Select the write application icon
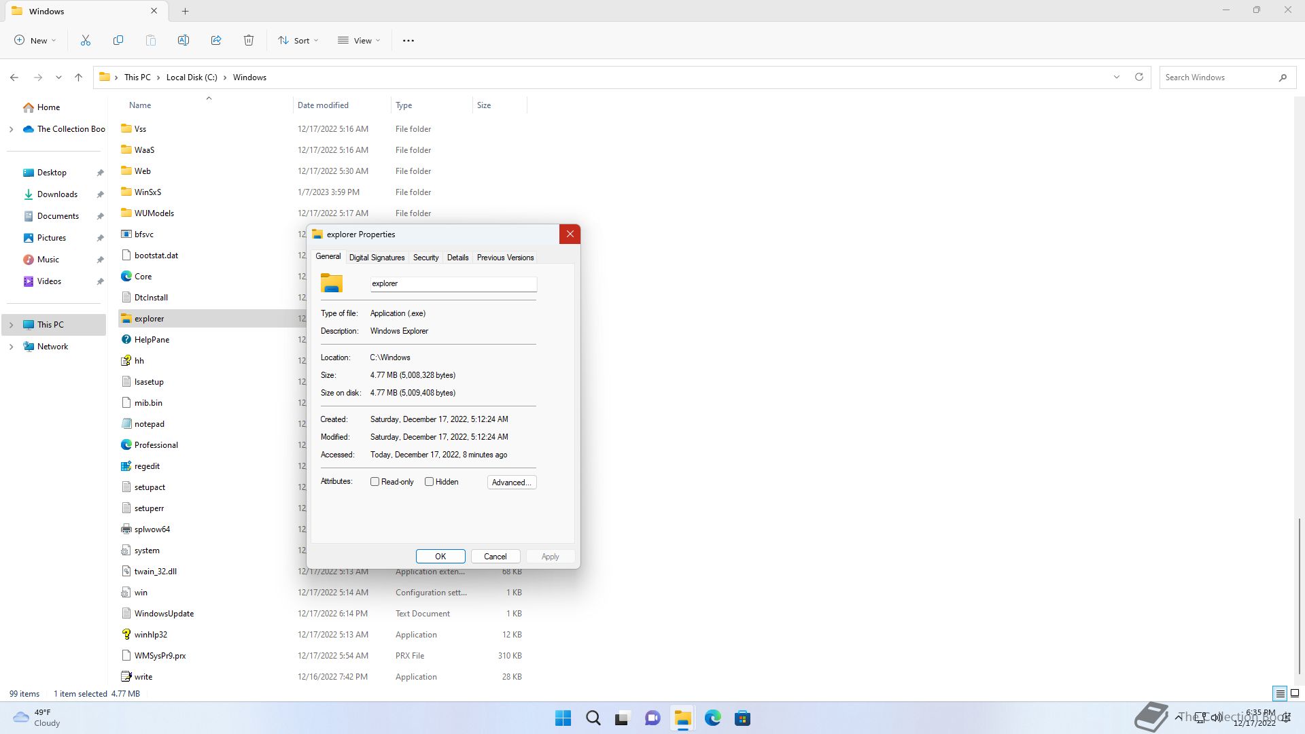1305x734 pixels. (126, 677)
